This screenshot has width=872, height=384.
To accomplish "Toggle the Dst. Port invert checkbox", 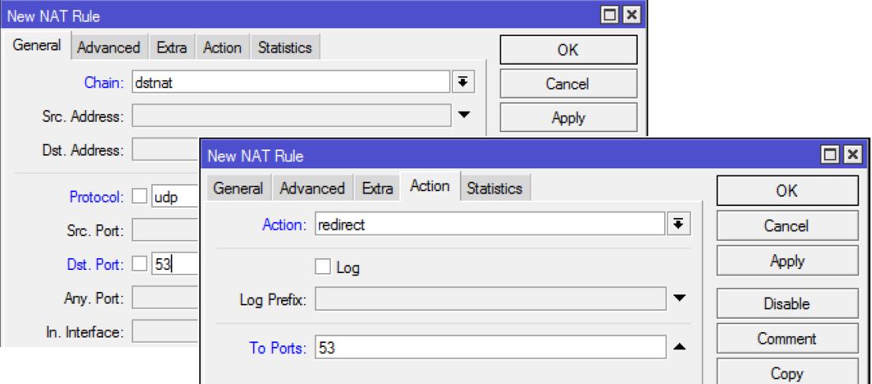I will click(139, 264).
